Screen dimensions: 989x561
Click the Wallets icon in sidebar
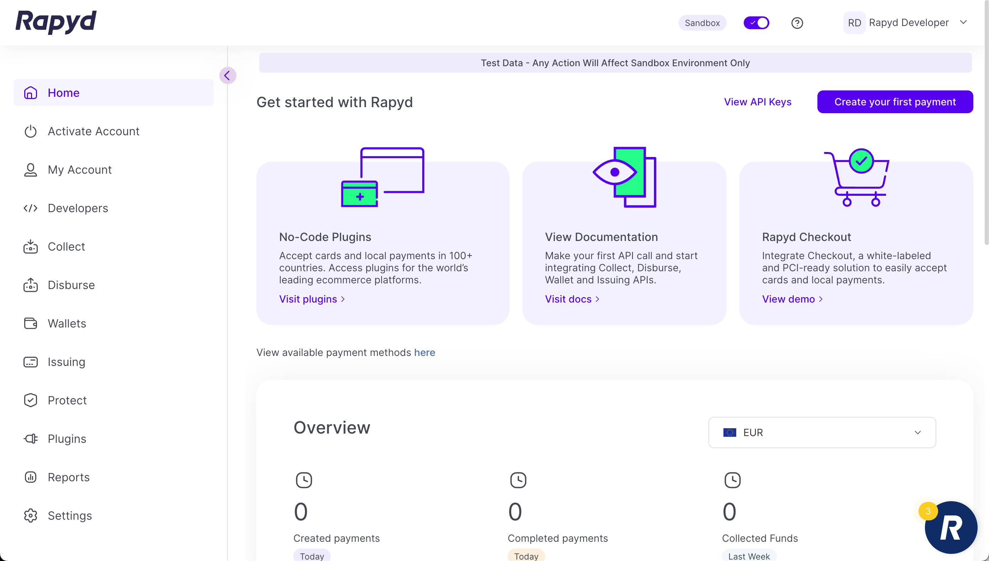[x=30, y=323]
